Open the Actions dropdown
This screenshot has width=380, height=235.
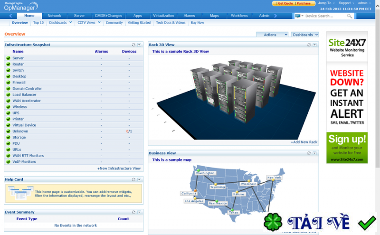tap(272, 35)
